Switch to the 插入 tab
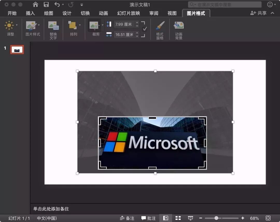 [x=30, y=13]
